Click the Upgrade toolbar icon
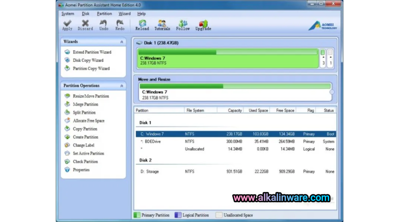The width and height of the screenshot is (395, 222). tap(203, 23)
